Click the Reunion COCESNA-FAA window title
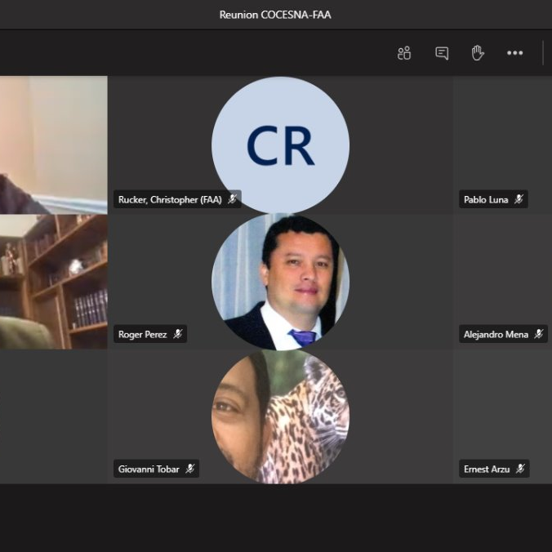 (x=275, y=15)
